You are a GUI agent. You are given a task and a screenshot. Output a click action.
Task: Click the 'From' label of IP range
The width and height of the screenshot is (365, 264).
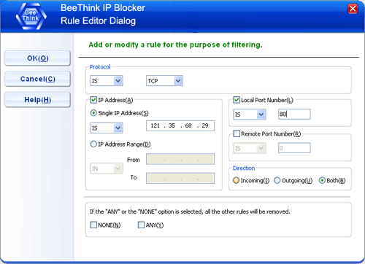(x=134, y=160)
